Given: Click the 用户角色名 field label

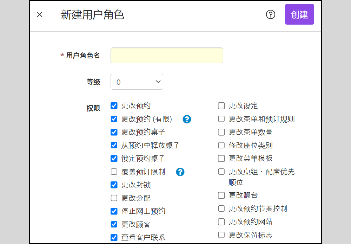Looking at the screenshot, I should click(x=83, y=56).
